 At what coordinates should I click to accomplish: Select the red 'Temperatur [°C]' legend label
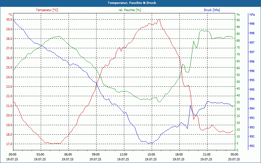[x=47, y=10]
